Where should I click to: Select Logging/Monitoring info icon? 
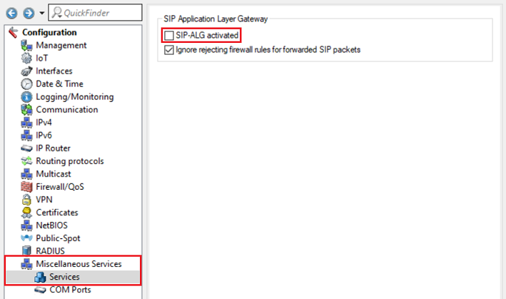[27, 96]
